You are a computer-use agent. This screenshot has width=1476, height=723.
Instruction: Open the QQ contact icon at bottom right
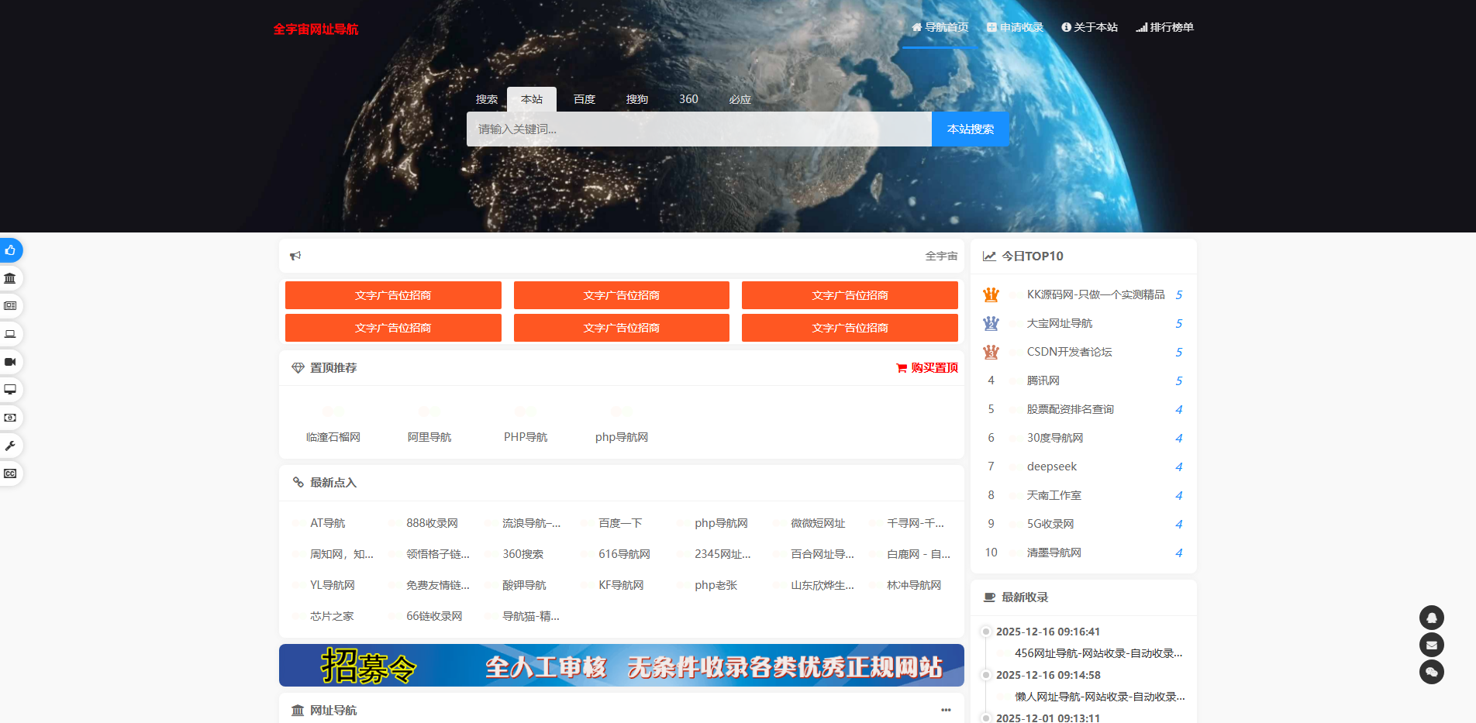[1430, 617]
